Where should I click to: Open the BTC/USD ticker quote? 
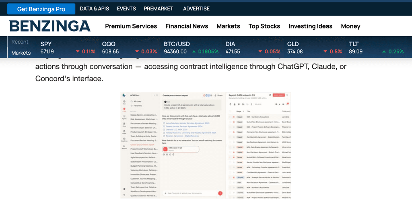pos(177,44)
